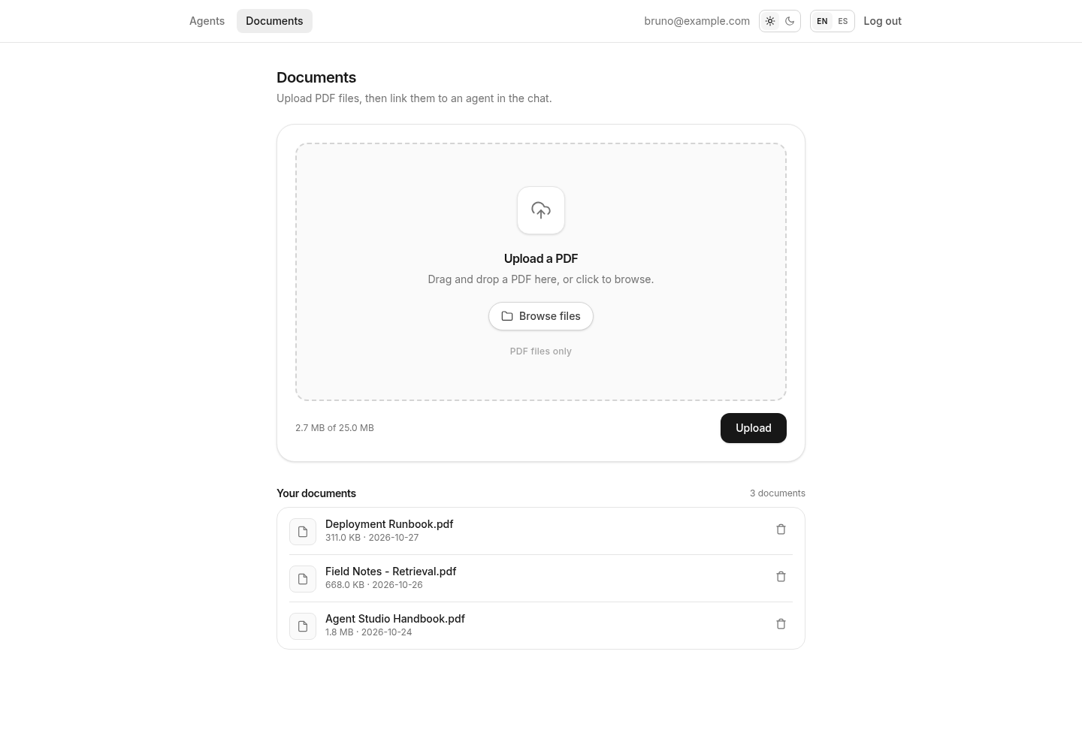Select ES language option
Image resolution: width=1082 pixels, height=751 pixels.
(843, 21)
